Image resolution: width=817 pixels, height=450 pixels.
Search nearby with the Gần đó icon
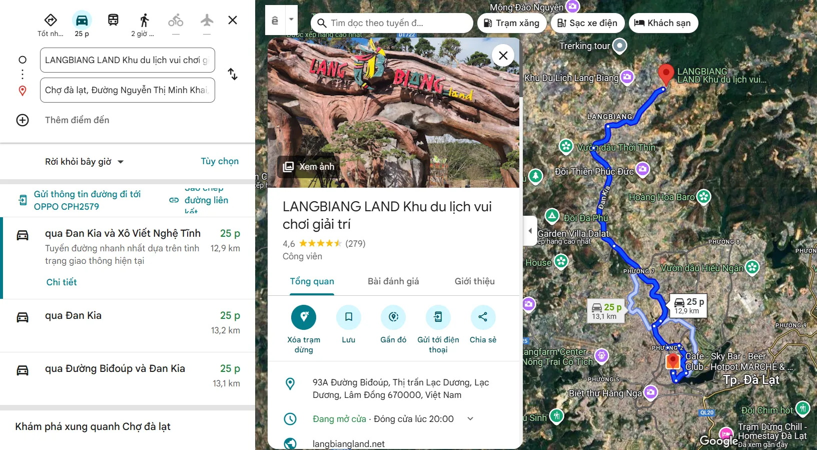[393, 317]
